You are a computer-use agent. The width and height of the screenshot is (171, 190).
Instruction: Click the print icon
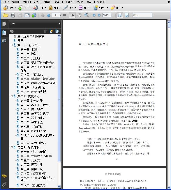click(x=13, y=15)
